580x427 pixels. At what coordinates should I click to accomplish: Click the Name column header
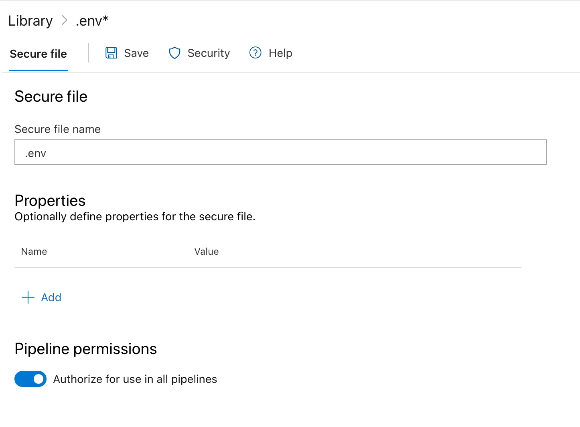tap(34, 252)
